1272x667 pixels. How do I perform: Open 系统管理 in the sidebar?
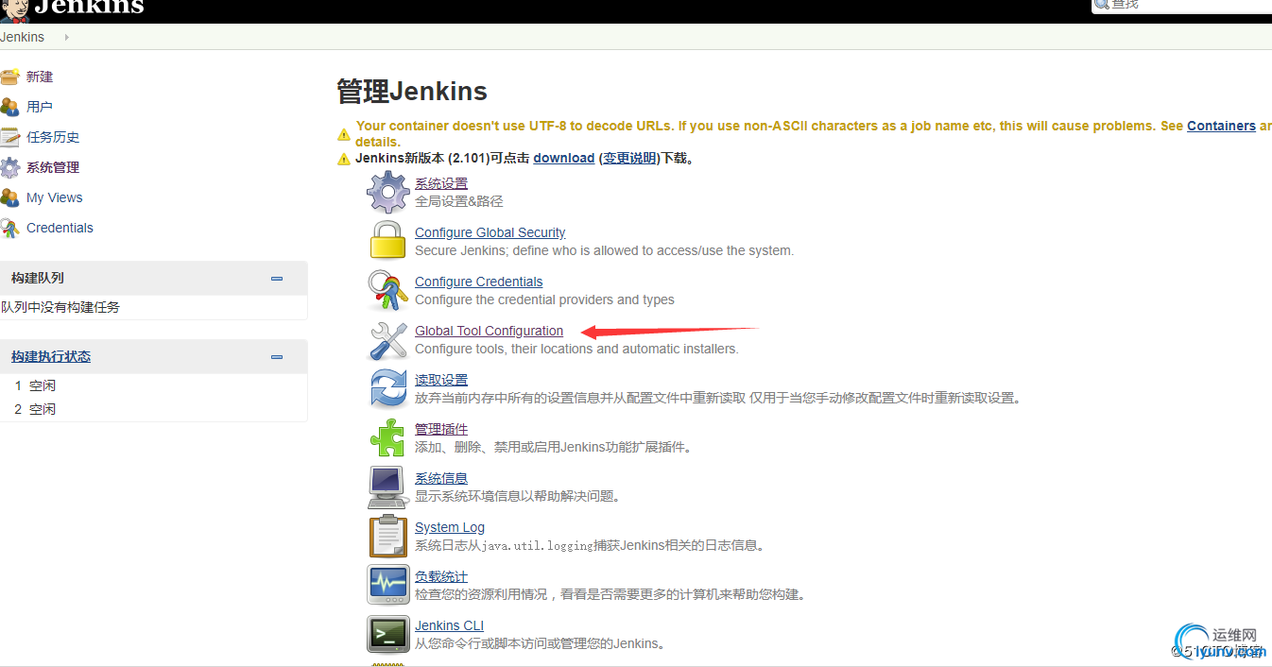coord(53,167)
